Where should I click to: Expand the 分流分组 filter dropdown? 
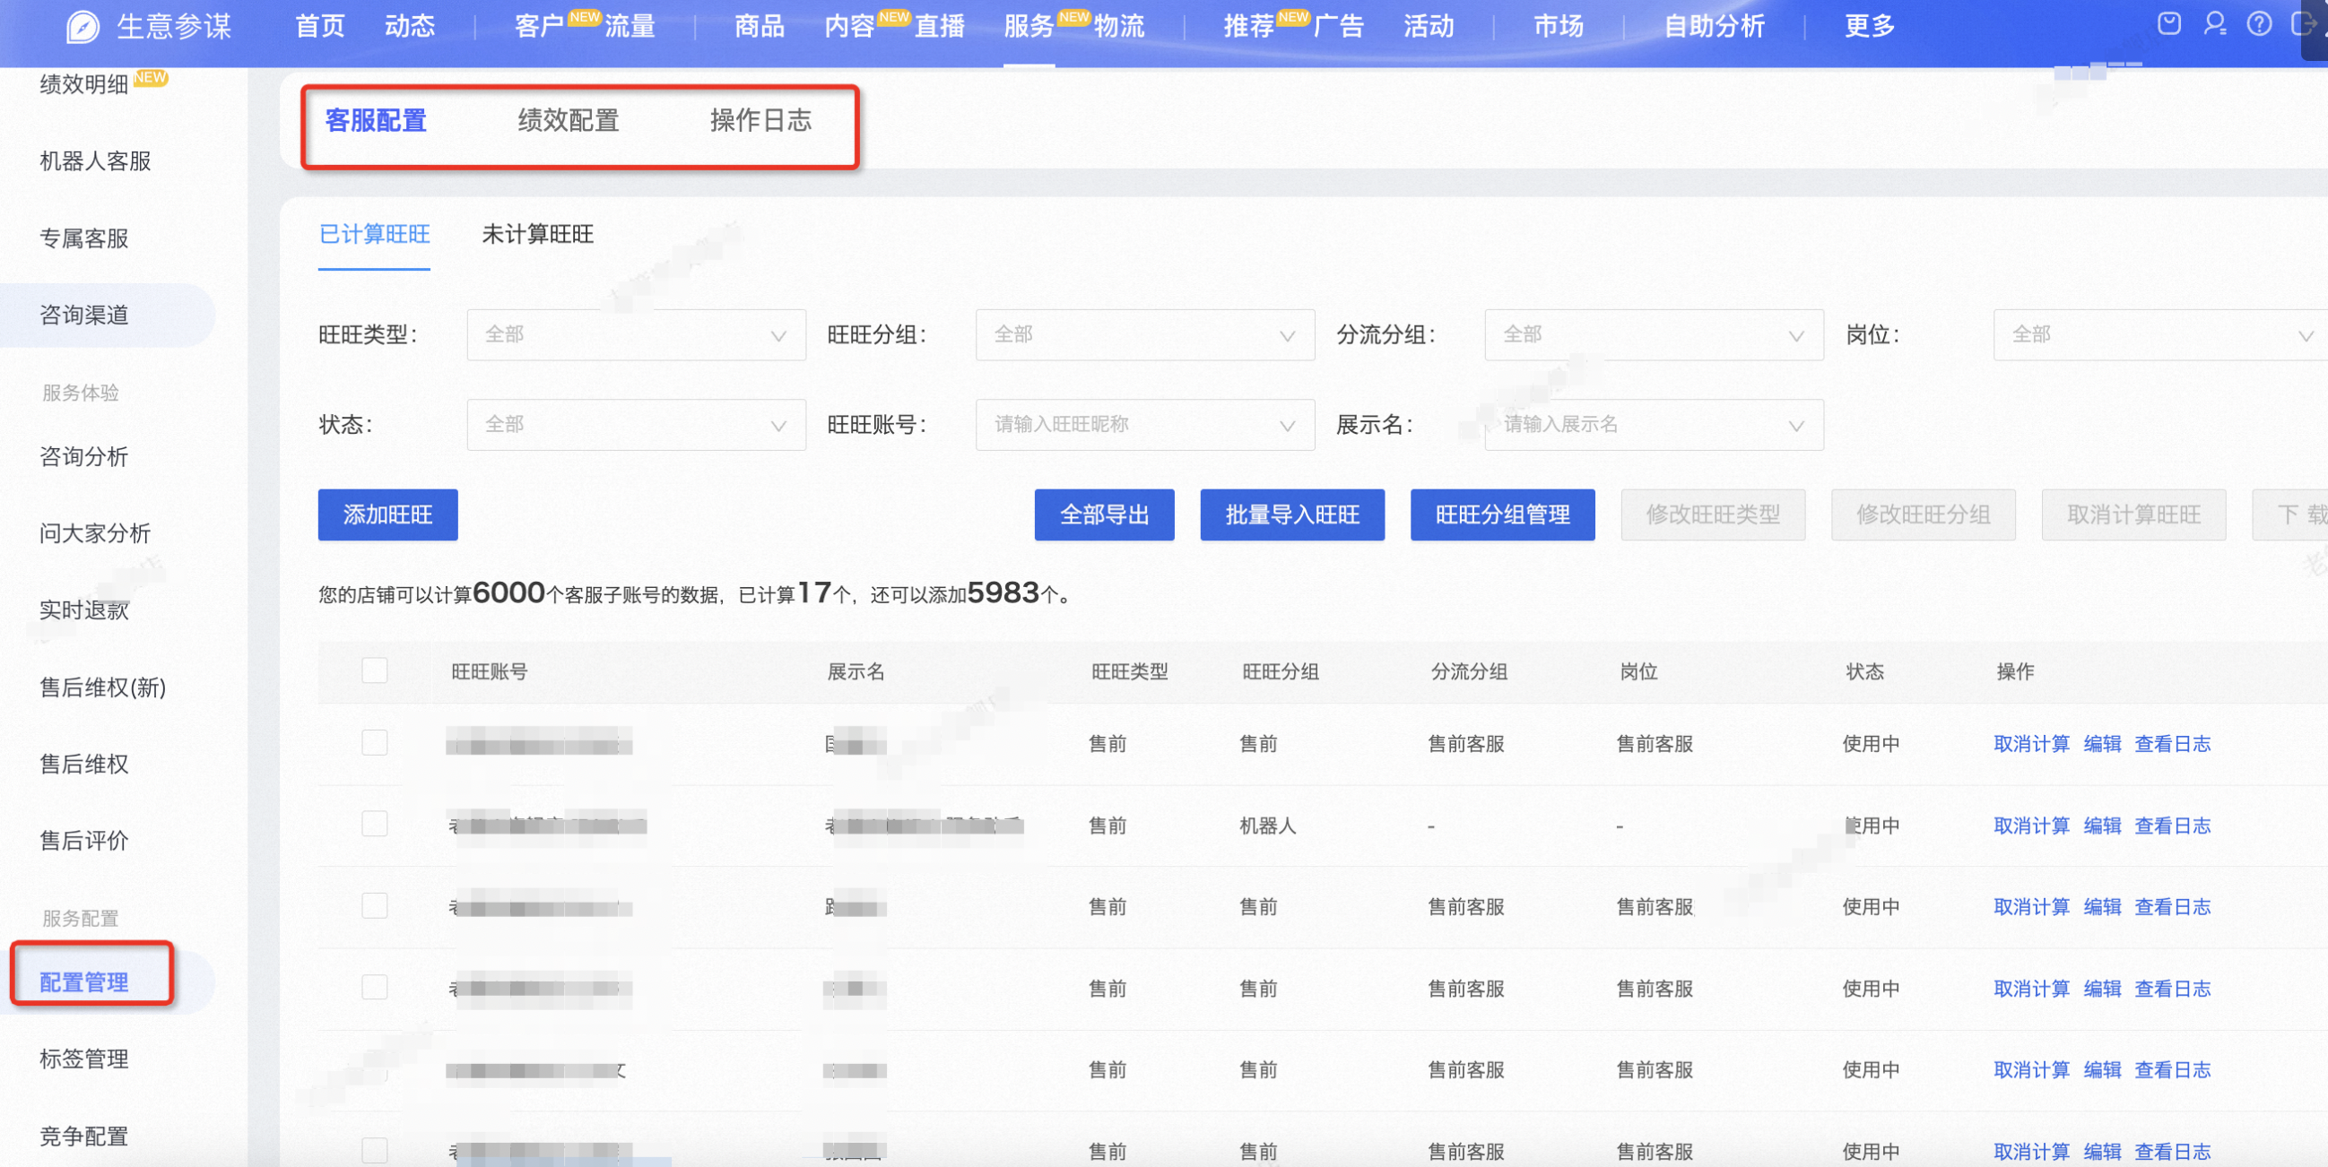1654,335
